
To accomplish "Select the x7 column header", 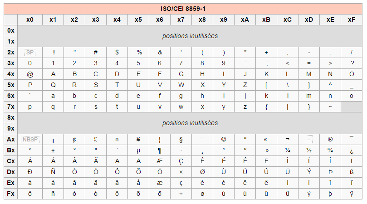I will tap(181, 20).
